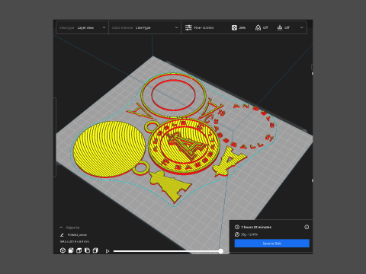Click the yellow disc model on build plate

tap(108, 149)
